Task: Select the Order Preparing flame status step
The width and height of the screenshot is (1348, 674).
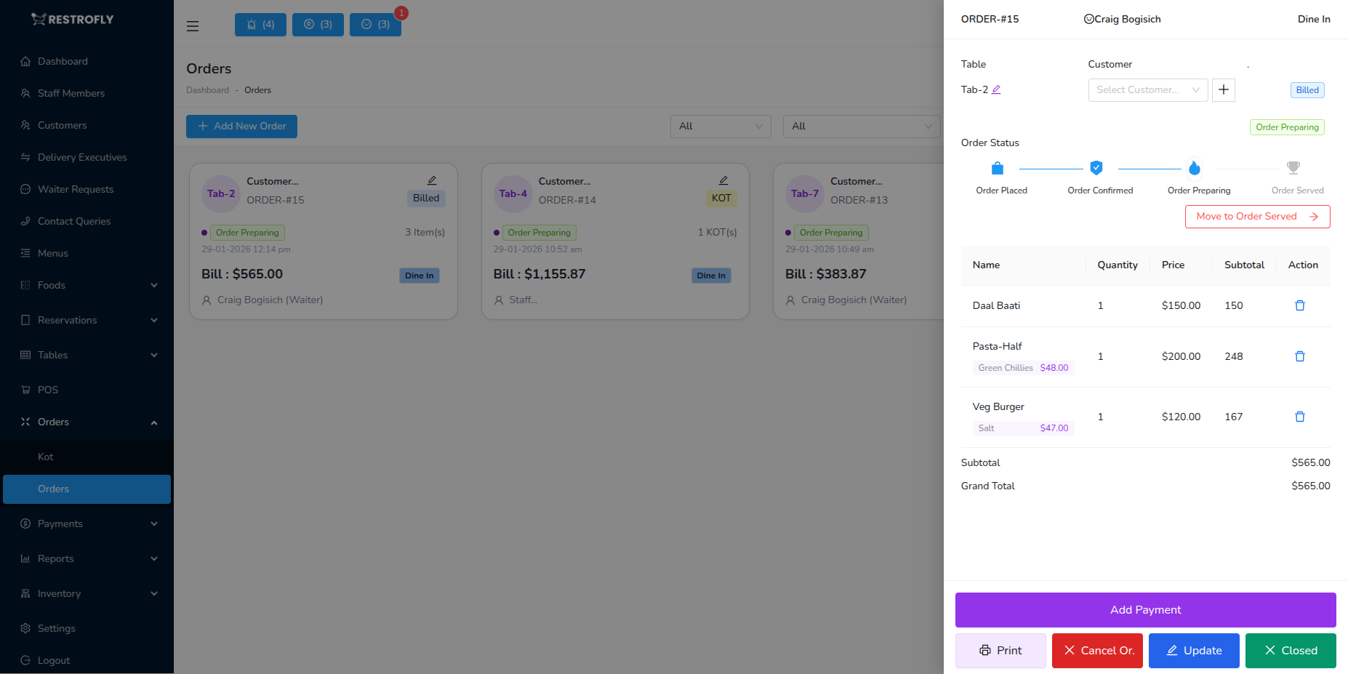Action: coord(1195,167)
